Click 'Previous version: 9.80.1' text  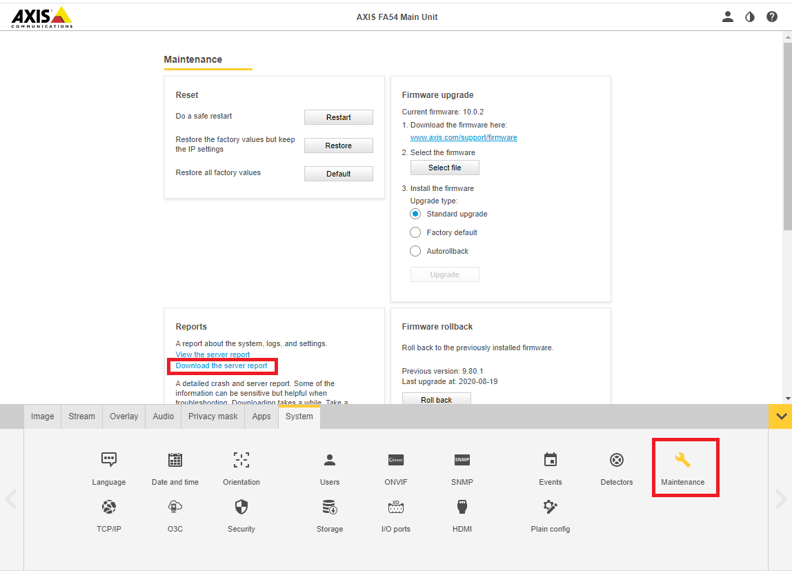[x=442, y=371]
